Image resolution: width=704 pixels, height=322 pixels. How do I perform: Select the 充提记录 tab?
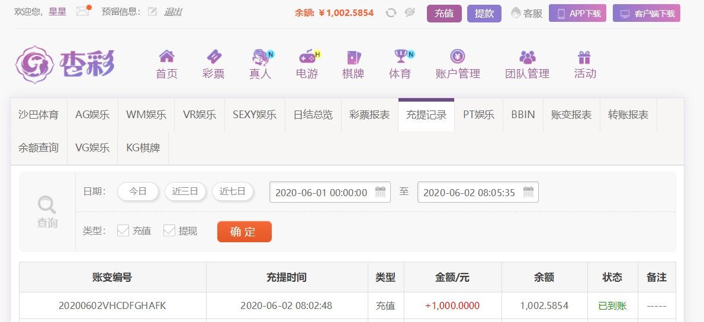point(426,115)
